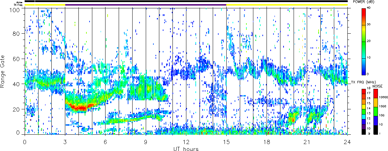This screenshot has height=151, width=388.
Task: Select the yellow 14 MHz swatch in TX FRQ legend
Action: click(x=364, y=107)
